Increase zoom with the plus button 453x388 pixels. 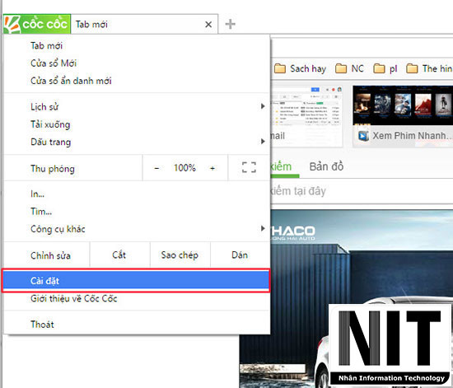[212, 168]
